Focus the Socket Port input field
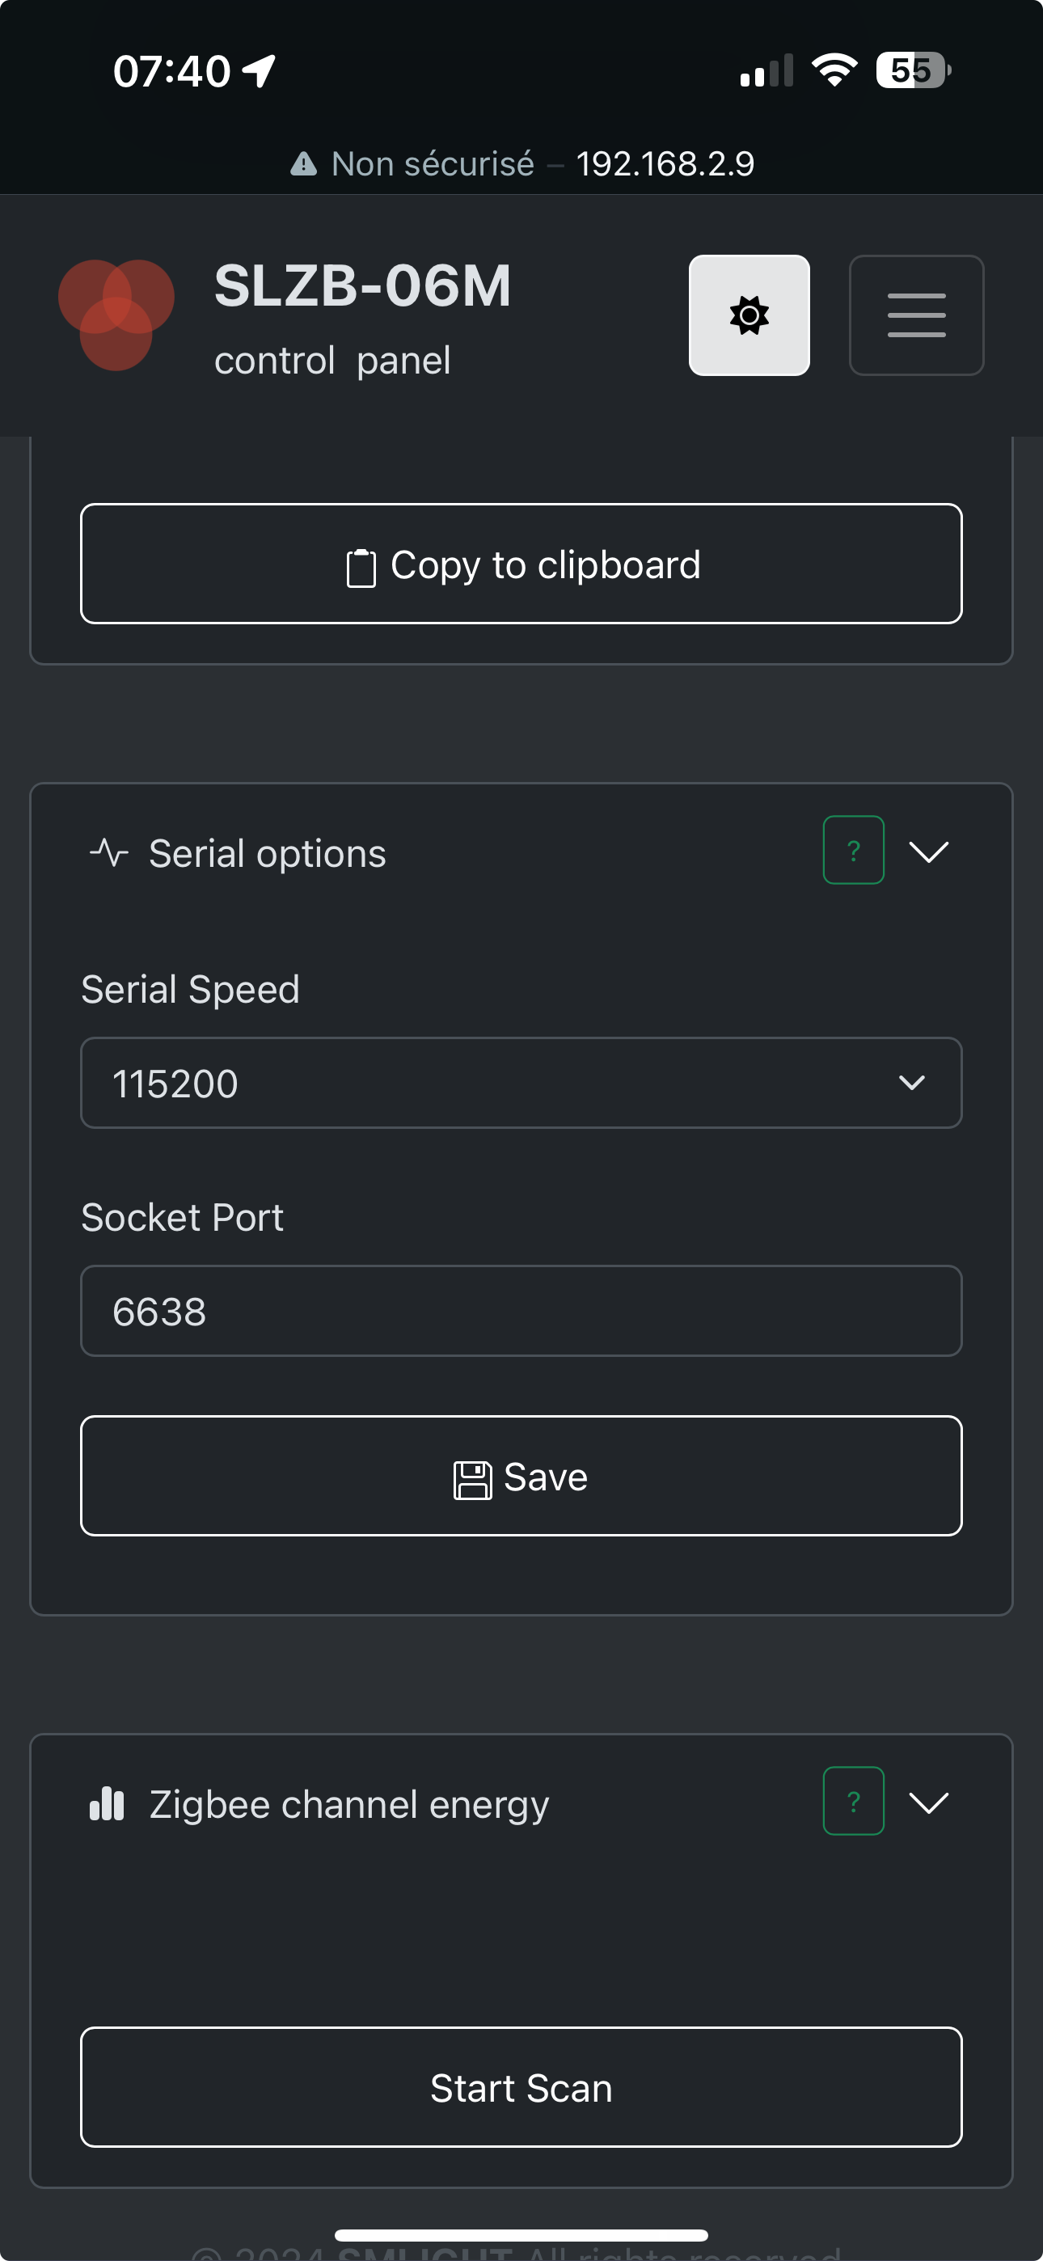This screenshot has height=2261, width=1043. pos(521,1312)
